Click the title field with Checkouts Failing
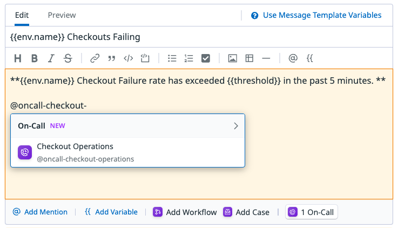Viewport: 398px width, 228px height. click(199, 37)
